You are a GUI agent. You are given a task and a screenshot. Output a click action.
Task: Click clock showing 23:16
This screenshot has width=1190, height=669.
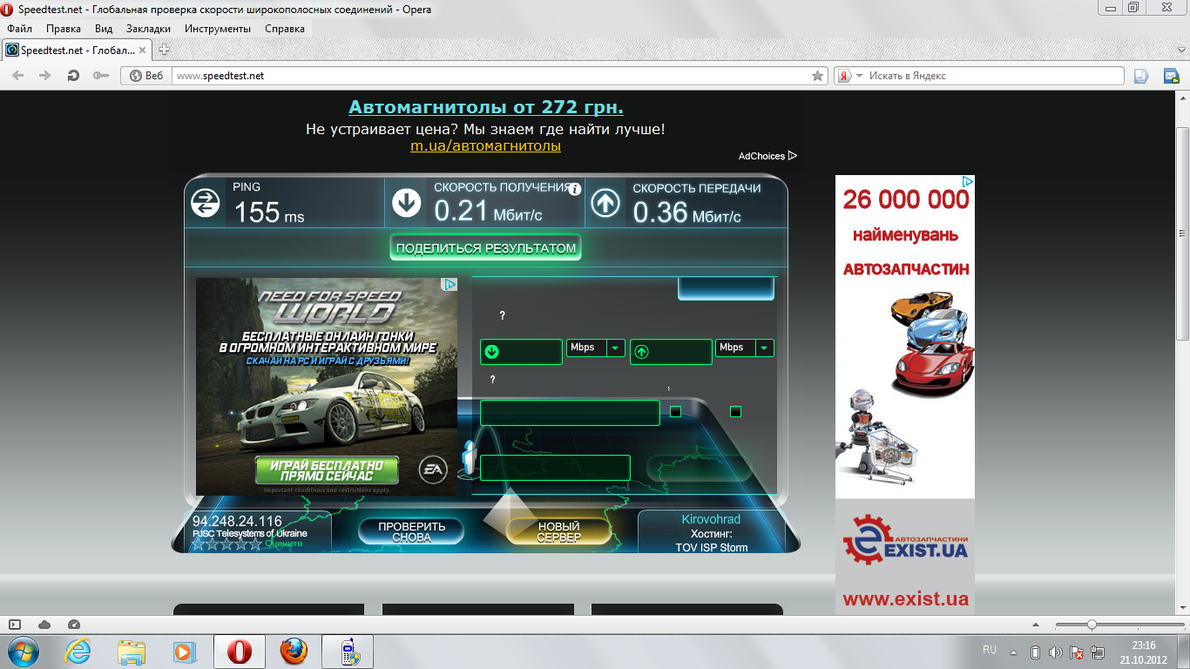(1144, 645)
